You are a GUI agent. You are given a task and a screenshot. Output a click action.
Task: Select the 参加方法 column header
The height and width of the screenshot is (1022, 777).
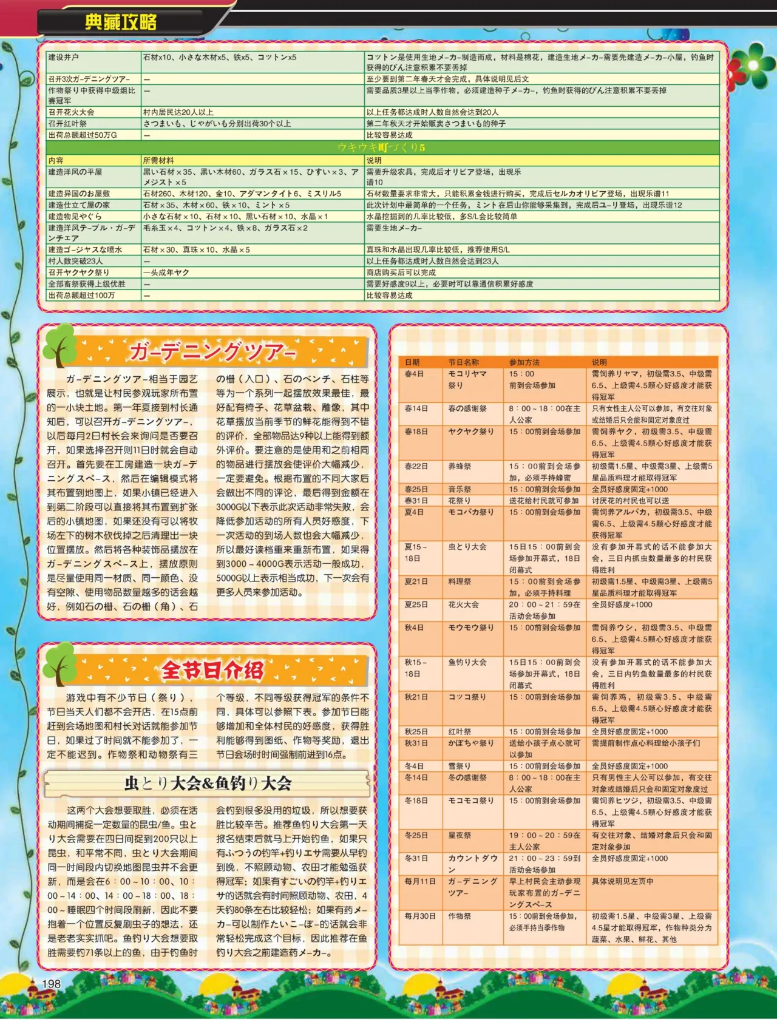[x=524, y=362]
